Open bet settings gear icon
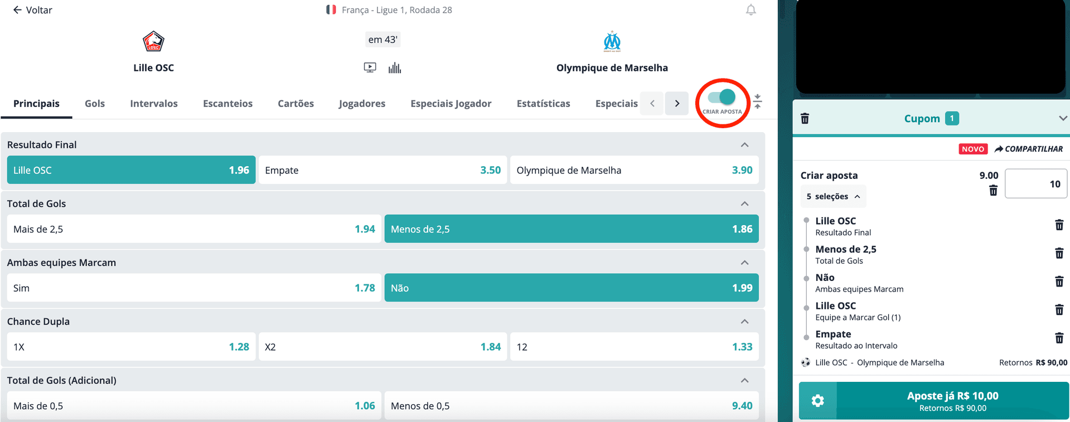The image size is (1070, 422). click(x=817, y=401)
